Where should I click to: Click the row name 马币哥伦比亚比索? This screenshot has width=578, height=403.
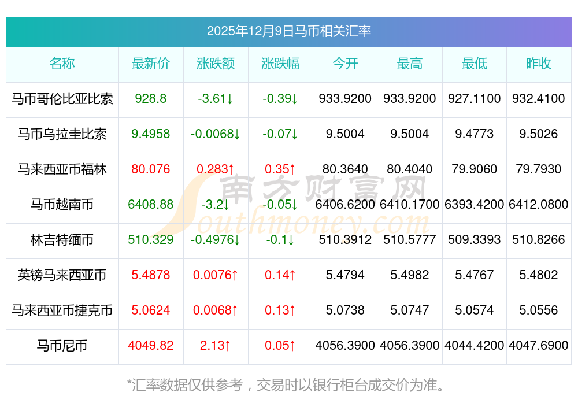(x=62, y=99)
